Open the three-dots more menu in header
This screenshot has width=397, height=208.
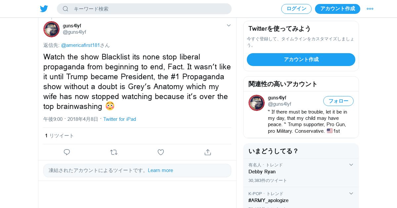click(370, 9)
